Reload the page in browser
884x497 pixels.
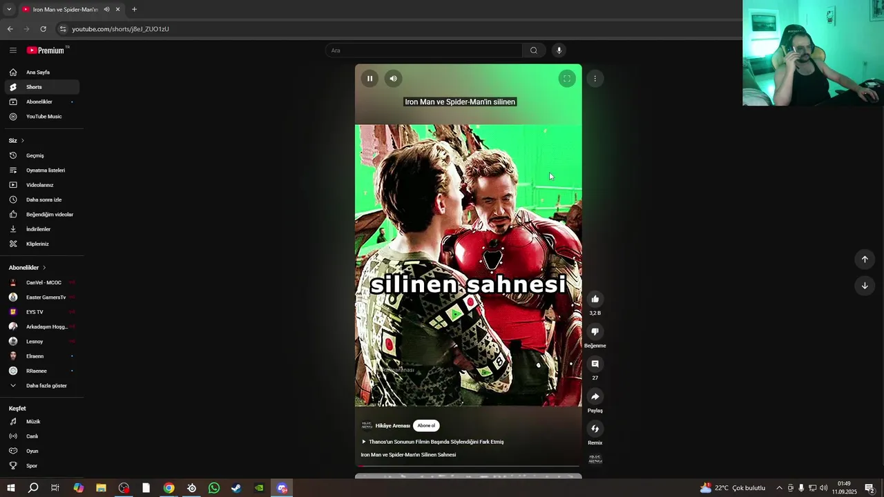(43, 29)
